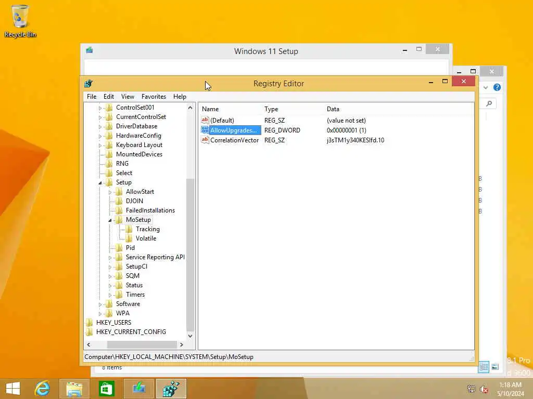
Task: Open File Explorer from the taskbar
Action: tap(74, 389)
